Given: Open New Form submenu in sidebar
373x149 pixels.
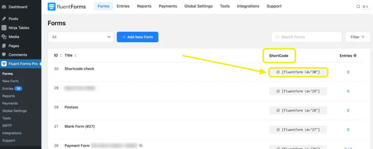Looking at the screenshot, I should pos(11,81).
